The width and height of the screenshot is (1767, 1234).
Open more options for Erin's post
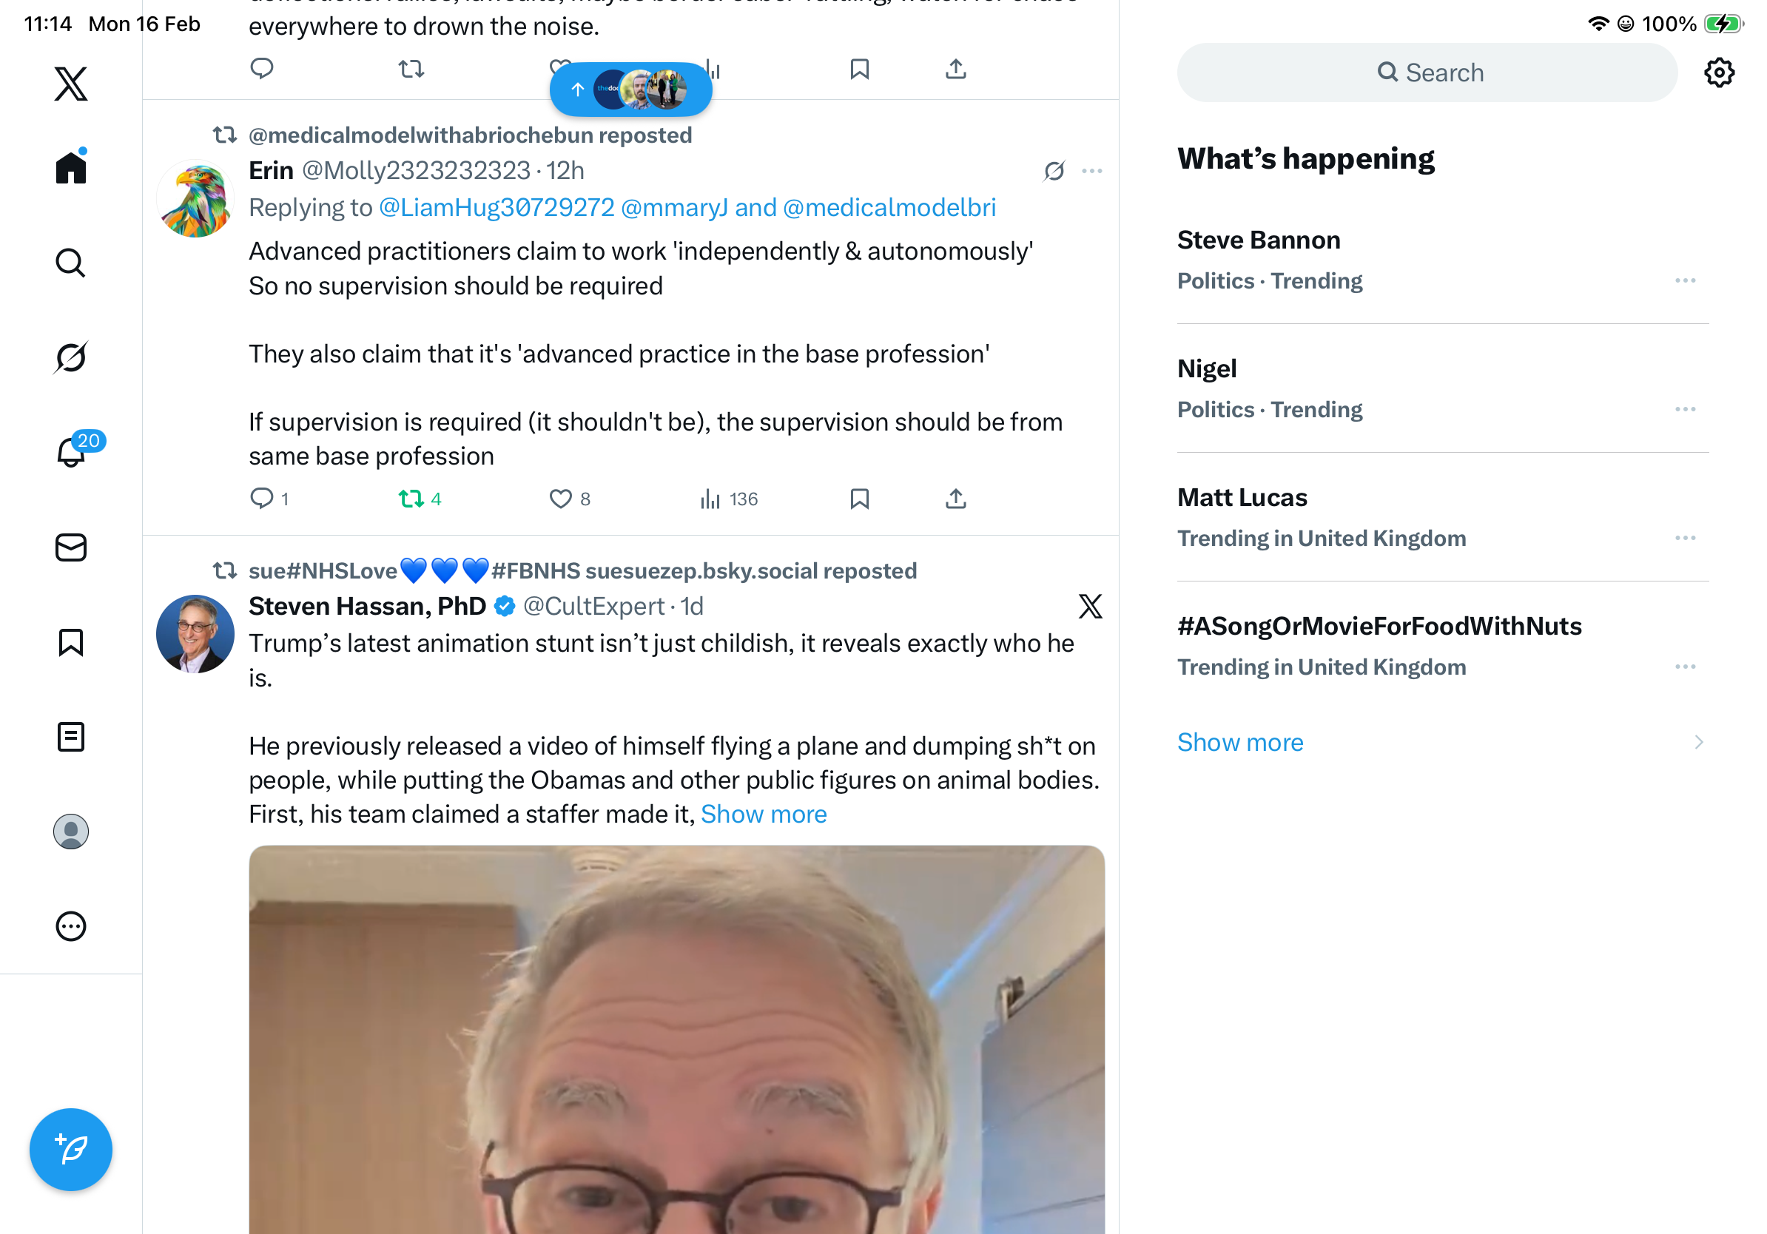1091,171
